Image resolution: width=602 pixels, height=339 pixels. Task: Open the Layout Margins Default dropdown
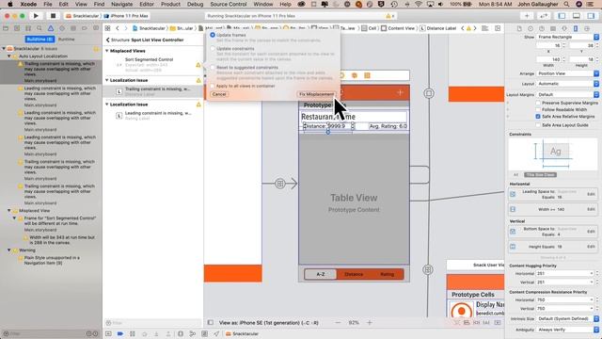point(568,94)
